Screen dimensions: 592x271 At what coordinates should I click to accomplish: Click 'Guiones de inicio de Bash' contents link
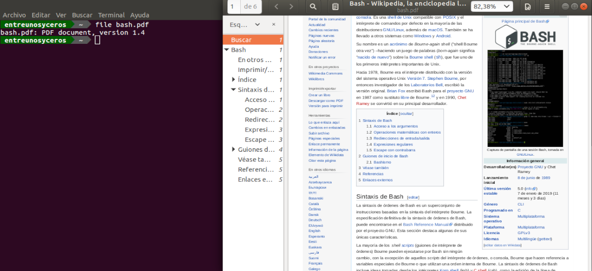(385, 156)
